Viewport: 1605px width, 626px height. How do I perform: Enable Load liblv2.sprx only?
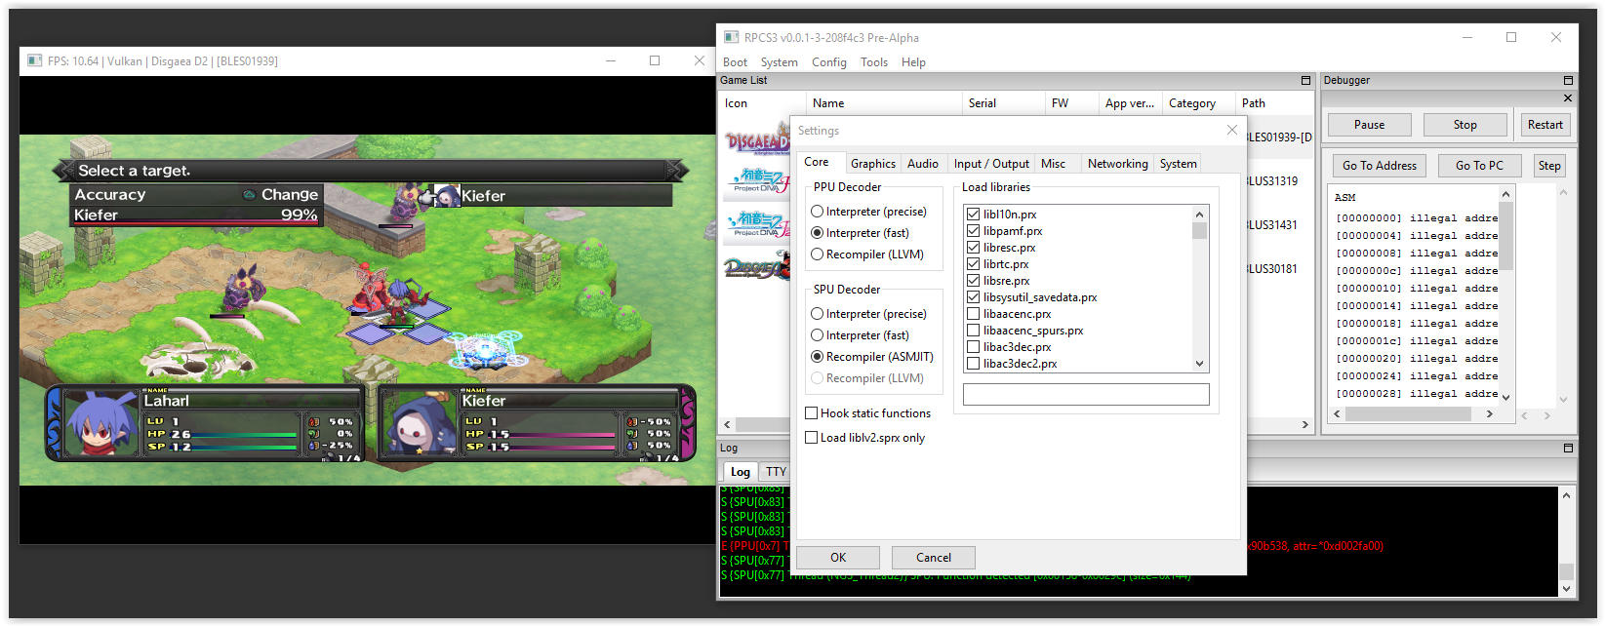coord(864,438)
